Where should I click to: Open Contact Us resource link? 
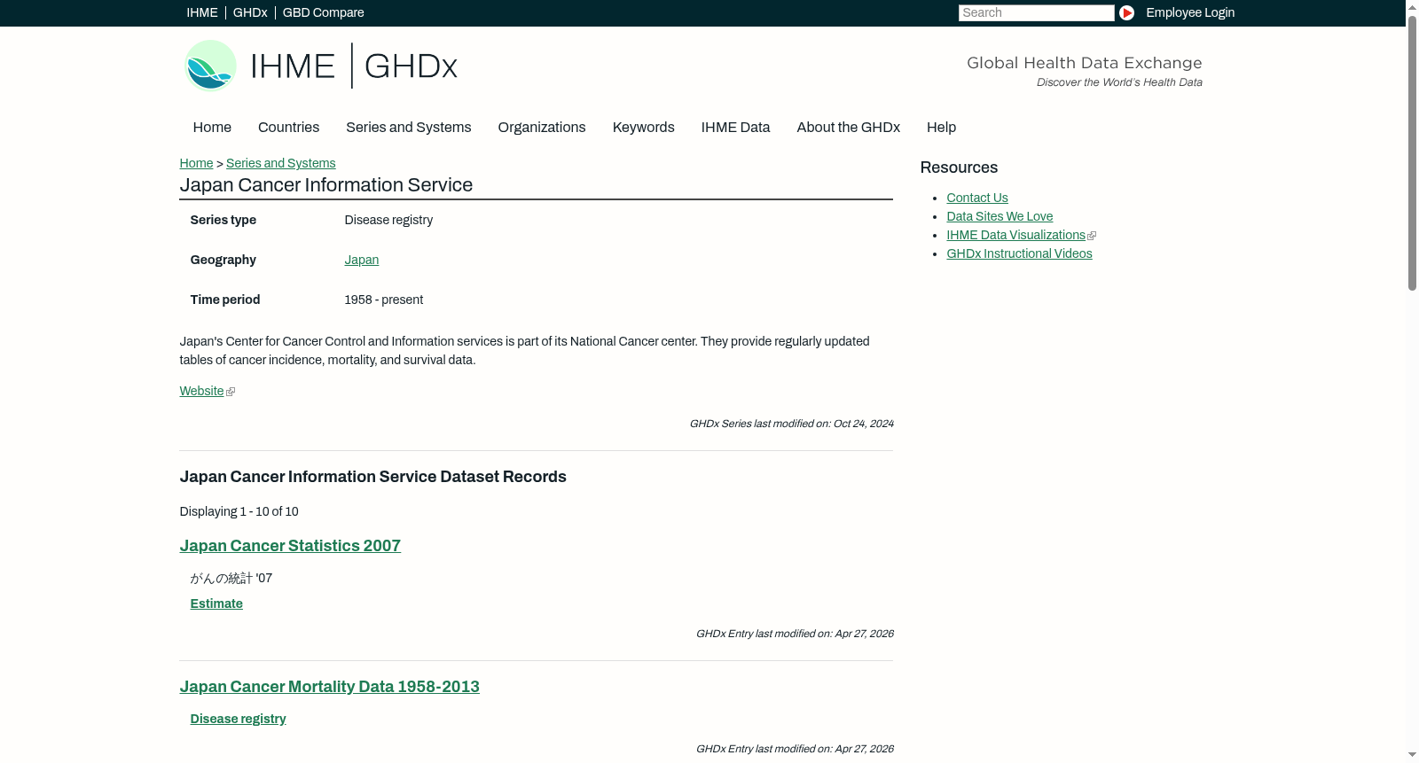977,199
